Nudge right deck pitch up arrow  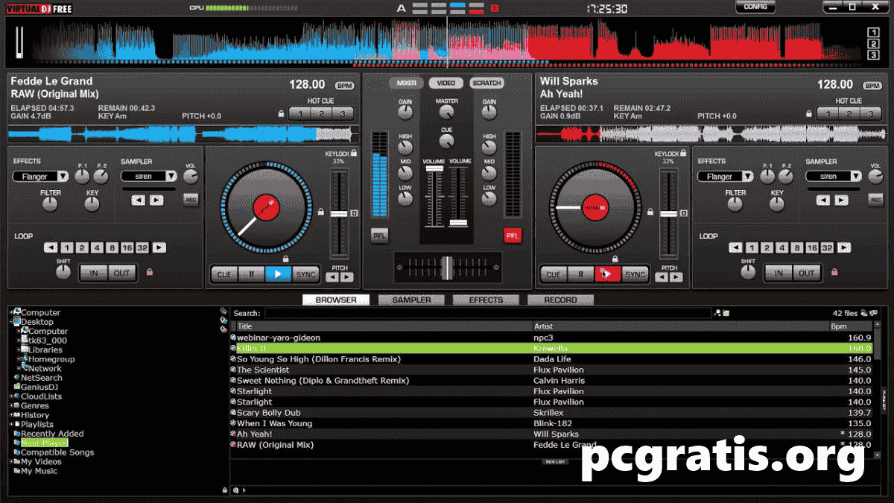pos(676,277)
